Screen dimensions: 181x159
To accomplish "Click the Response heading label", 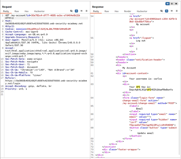I will pyautogui.click(x=98, y=7).
